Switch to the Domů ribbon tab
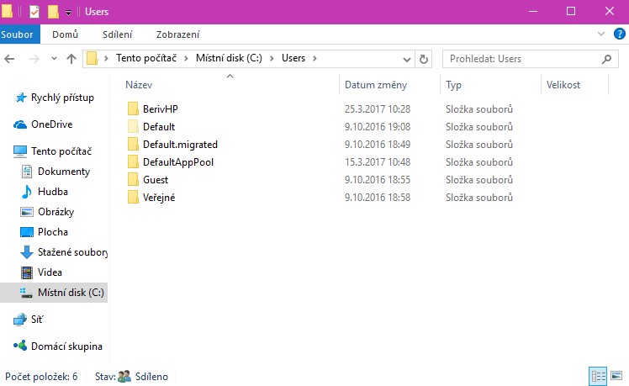629x386 pixels. click(x=65, y=34)
